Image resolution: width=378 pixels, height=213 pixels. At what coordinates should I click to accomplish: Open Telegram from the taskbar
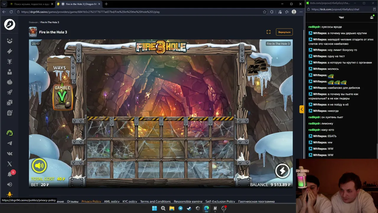180,208
